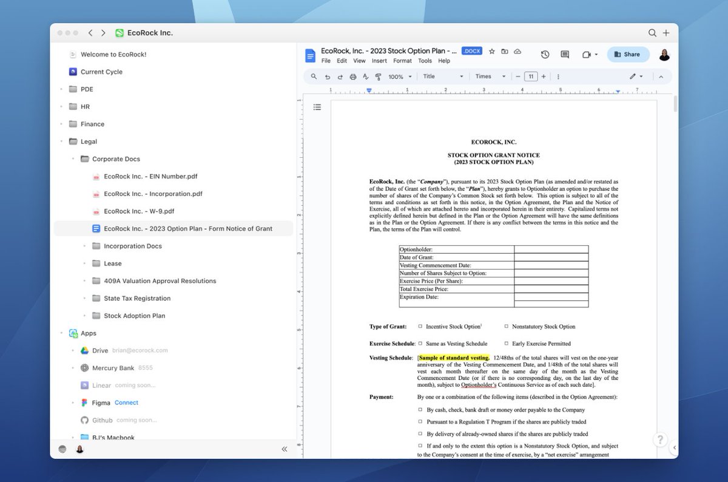Print the document using the printer icon
The height and width of the screenshot is (482, 728).
point(353,76)
